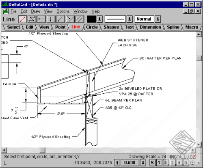
Task: Click the horizontal scrollbar right arrow
Action: (x=193, y=150)
